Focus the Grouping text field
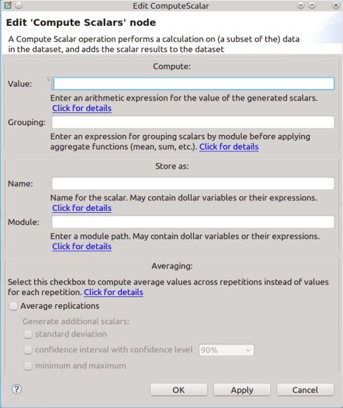The image size is (343, 408). tap(193, 122)
